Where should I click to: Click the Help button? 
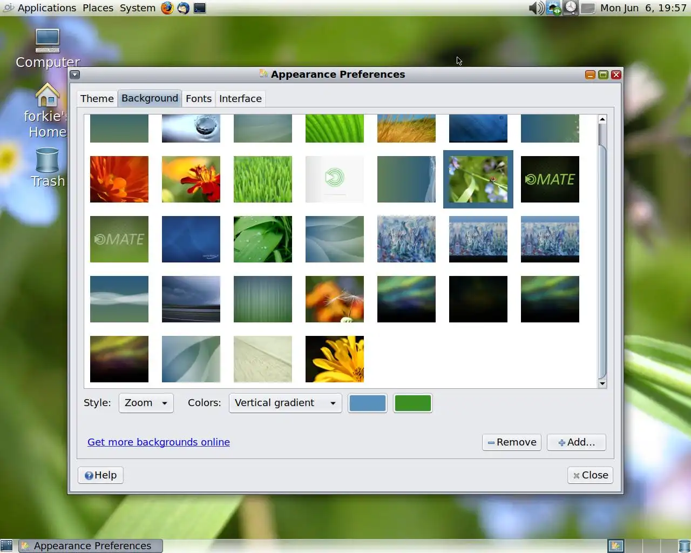coord(100,475)
